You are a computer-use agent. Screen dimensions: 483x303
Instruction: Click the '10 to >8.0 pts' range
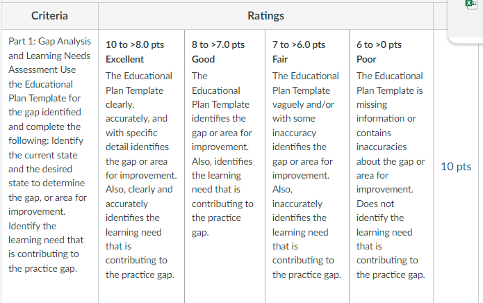click(135, 44)
